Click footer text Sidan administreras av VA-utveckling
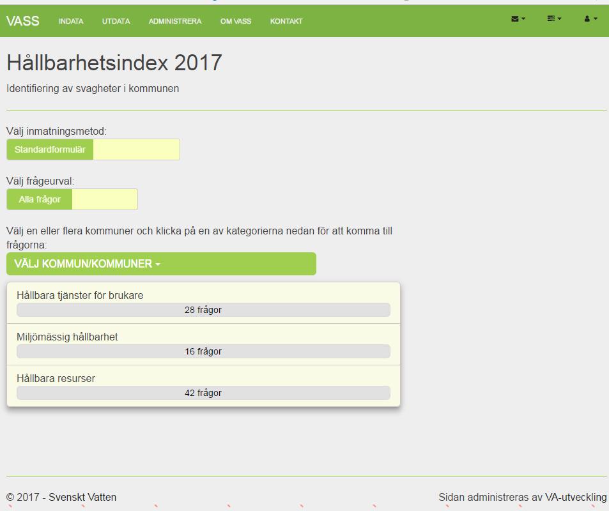 pyautogui.click(x=522, y=497)
